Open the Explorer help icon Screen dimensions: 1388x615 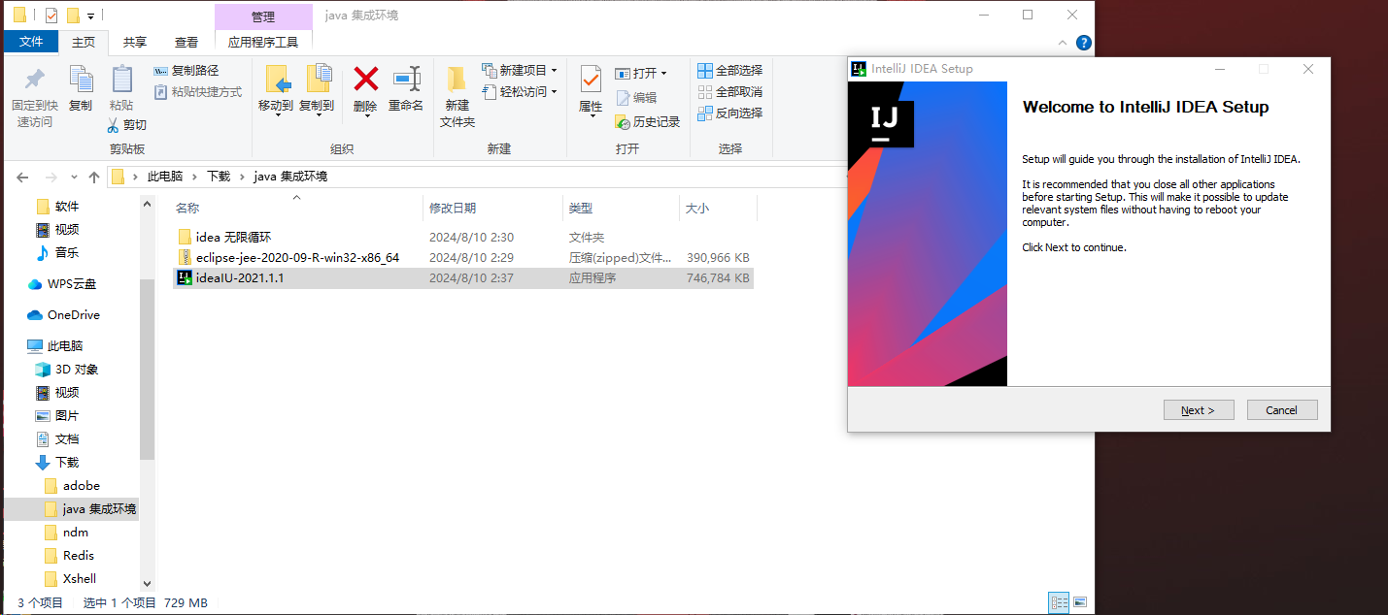pos(1084,43)
